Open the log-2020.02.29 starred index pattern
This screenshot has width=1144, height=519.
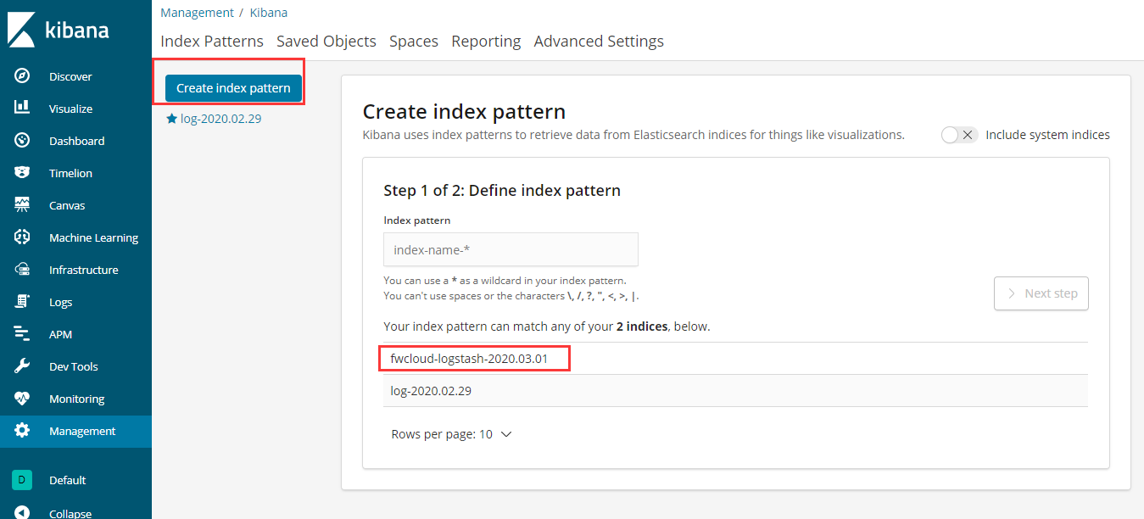pyautogui.click(x=220, y=119)
